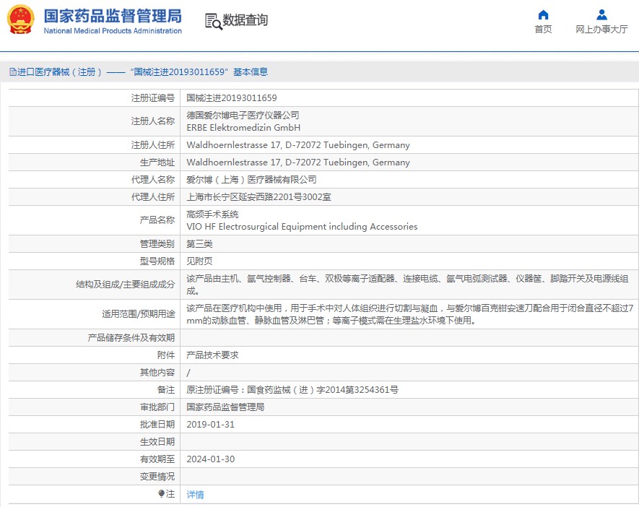Viewport: 639px width, 507px height.
Task: Click the 注册证编号 row label
Action: tap(153, 97)
